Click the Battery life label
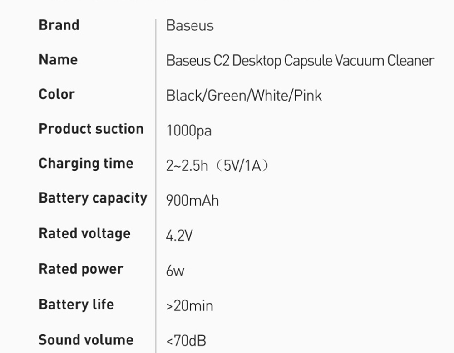Viewport: 454px width, 353px height. [76, 304]
